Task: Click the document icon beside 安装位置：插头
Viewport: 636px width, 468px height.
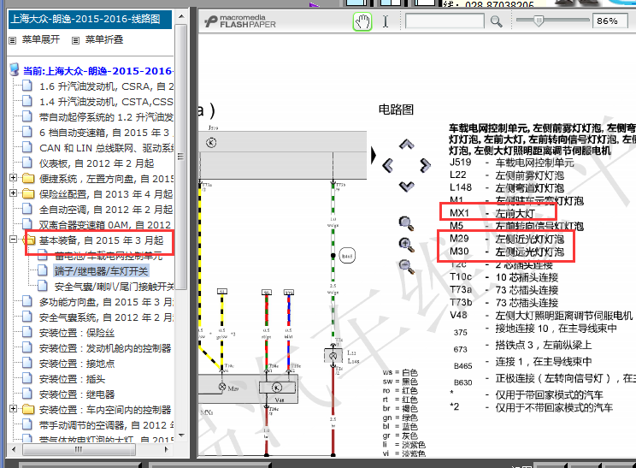Action: 27,379
